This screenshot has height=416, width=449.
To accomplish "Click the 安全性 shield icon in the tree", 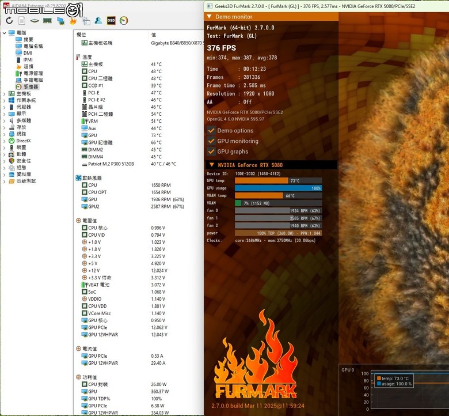I will pos(12,161).
